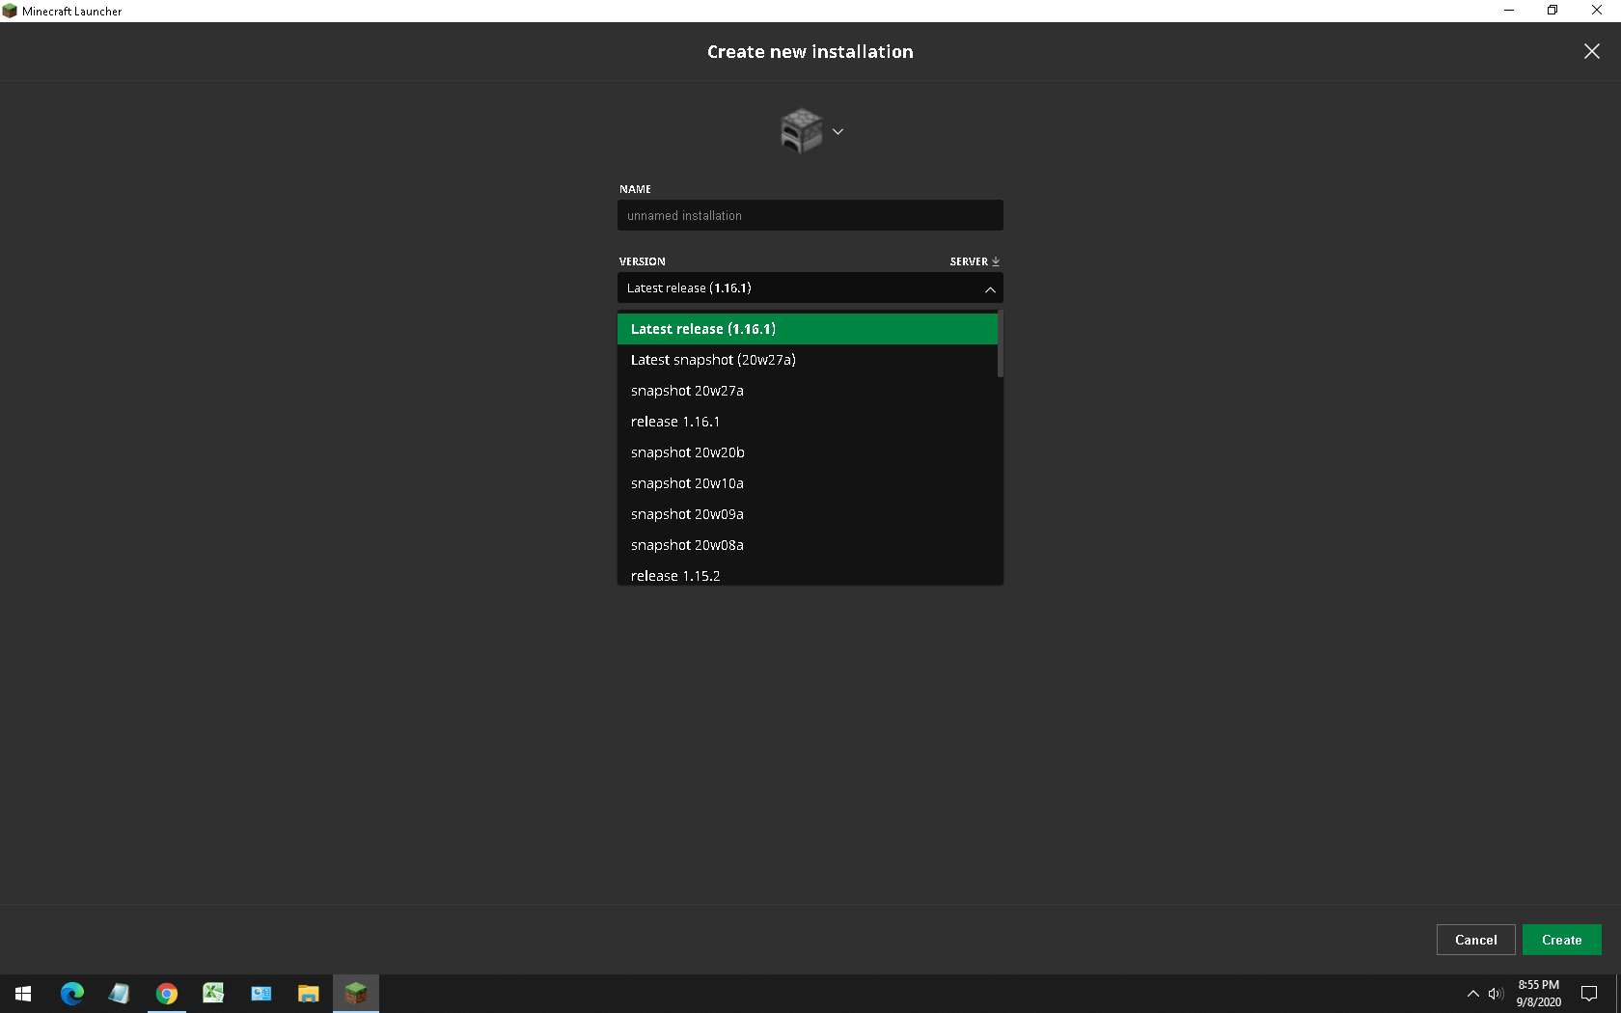Minimize the Minecraft Launcher window
The height and width of the screenshot is (1013, 1621).
pyautogui.click(x=1509, y=11)
